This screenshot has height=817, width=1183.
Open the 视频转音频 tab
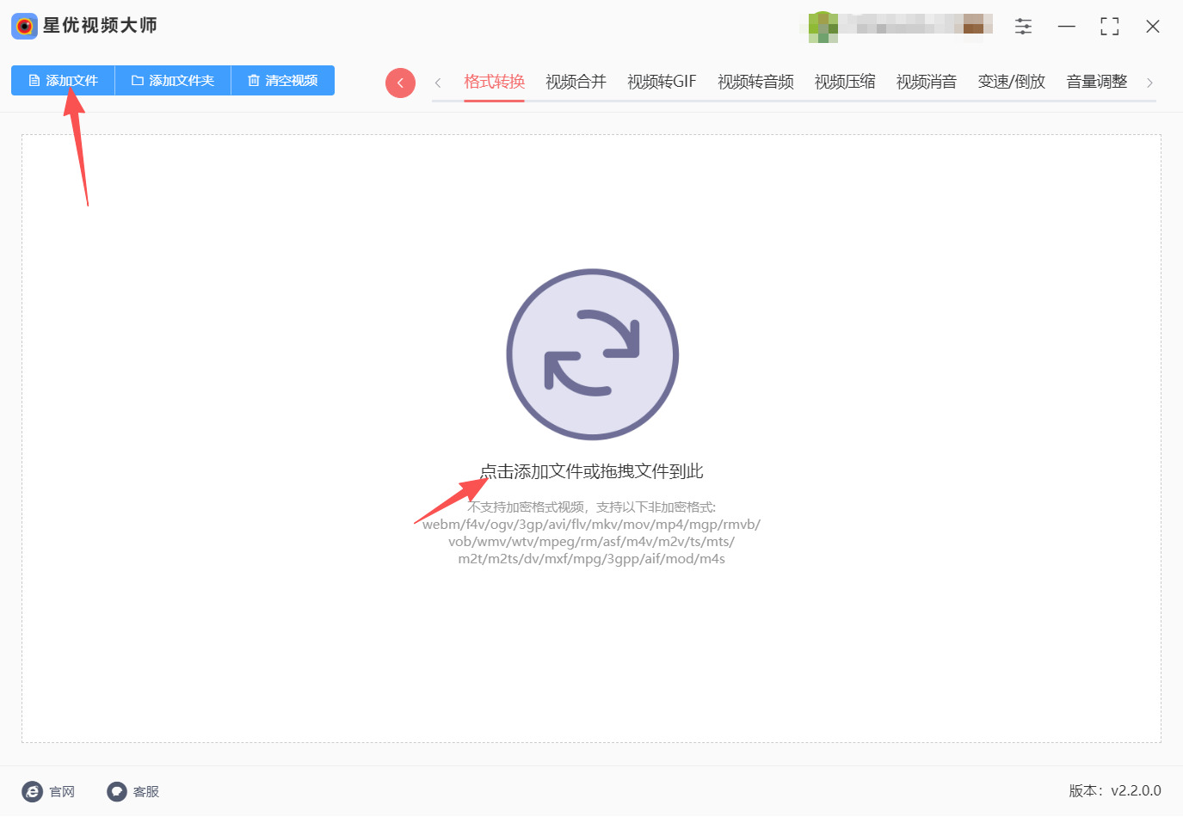(755, 82)
